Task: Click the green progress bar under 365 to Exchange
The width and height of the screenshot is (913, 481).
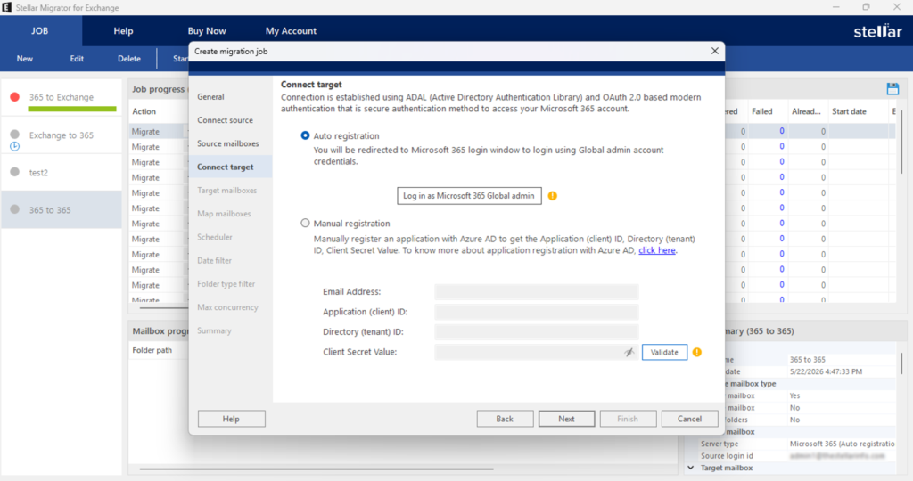Action: (72, 109)
